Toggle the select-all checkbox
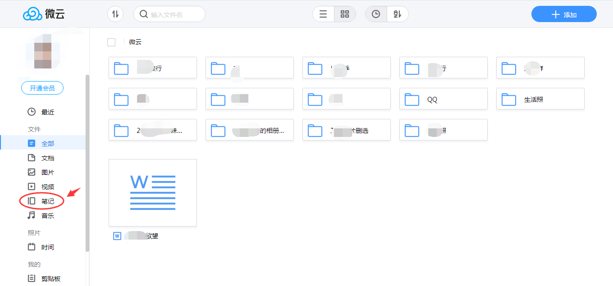 click(x=111, y=42)
